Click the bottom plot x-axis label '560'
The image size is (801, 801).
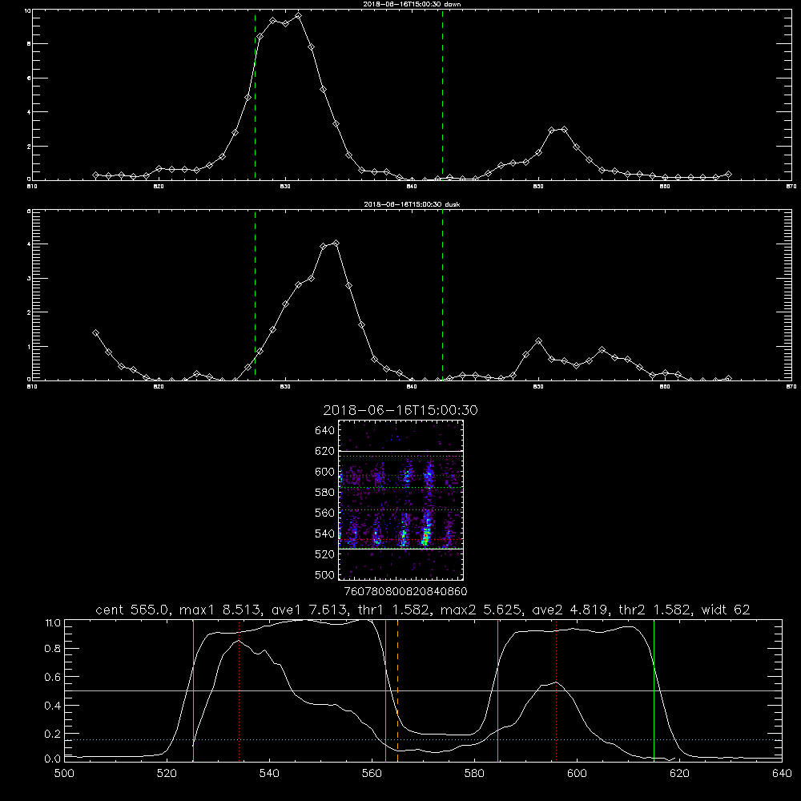click(x=372, y=774)
